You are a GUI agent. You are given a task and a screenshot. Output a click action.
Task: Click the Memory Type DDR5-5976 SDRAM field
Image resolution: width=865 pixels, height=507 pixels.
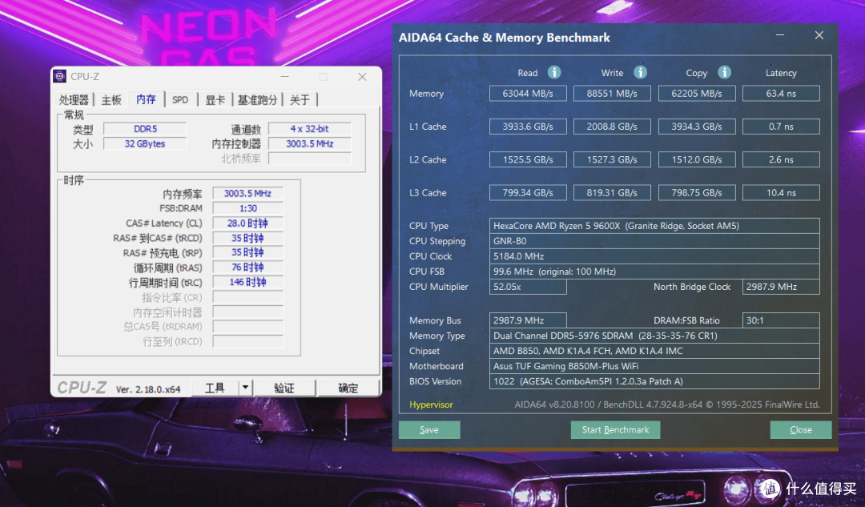(x=654, y=336)
